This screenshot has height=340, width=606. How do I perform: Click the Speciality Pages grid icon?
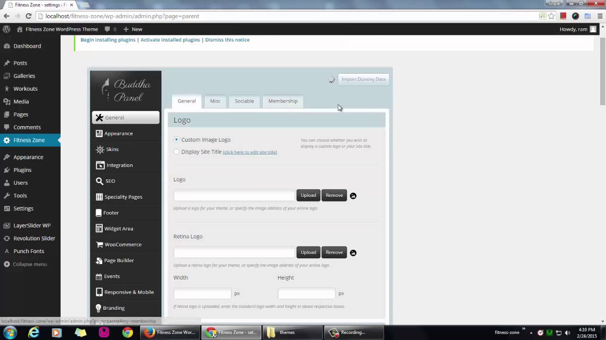(x=99, y=197)
